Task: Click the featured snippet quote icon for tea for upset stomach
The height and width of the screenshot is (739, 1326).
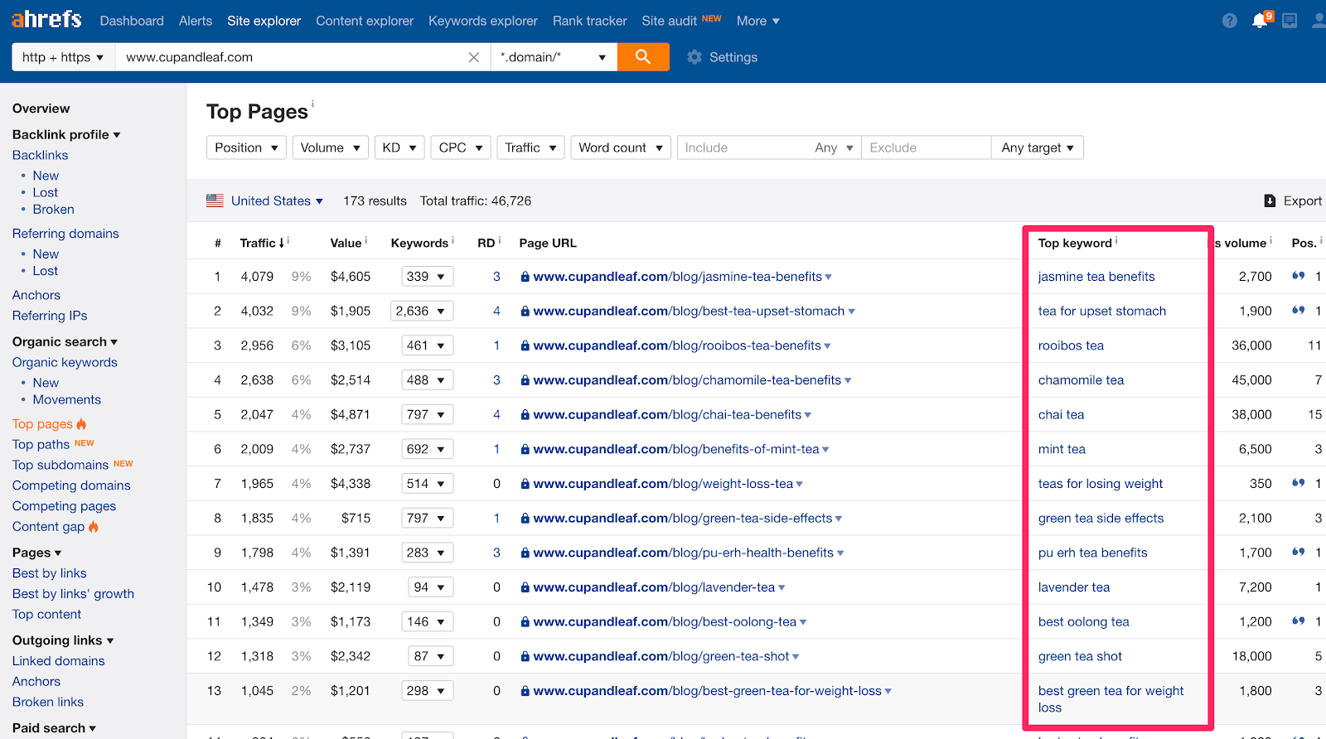Action: point(1299,310)
